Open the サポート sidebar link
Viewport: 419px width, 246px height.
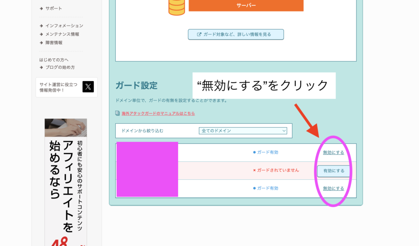[x=54, y=8]
